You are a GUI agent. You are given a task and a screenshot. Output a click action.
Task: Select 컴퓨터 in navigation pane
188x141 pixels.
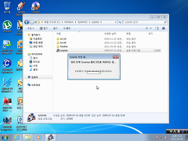pyautogui.click(x=38, y=77)
